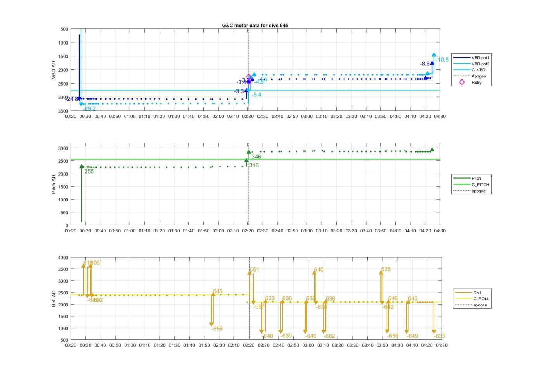This screenshot has width=543, height=382.
Task: Click the -633 label at the Roll plot end
Action: point(439,336)
